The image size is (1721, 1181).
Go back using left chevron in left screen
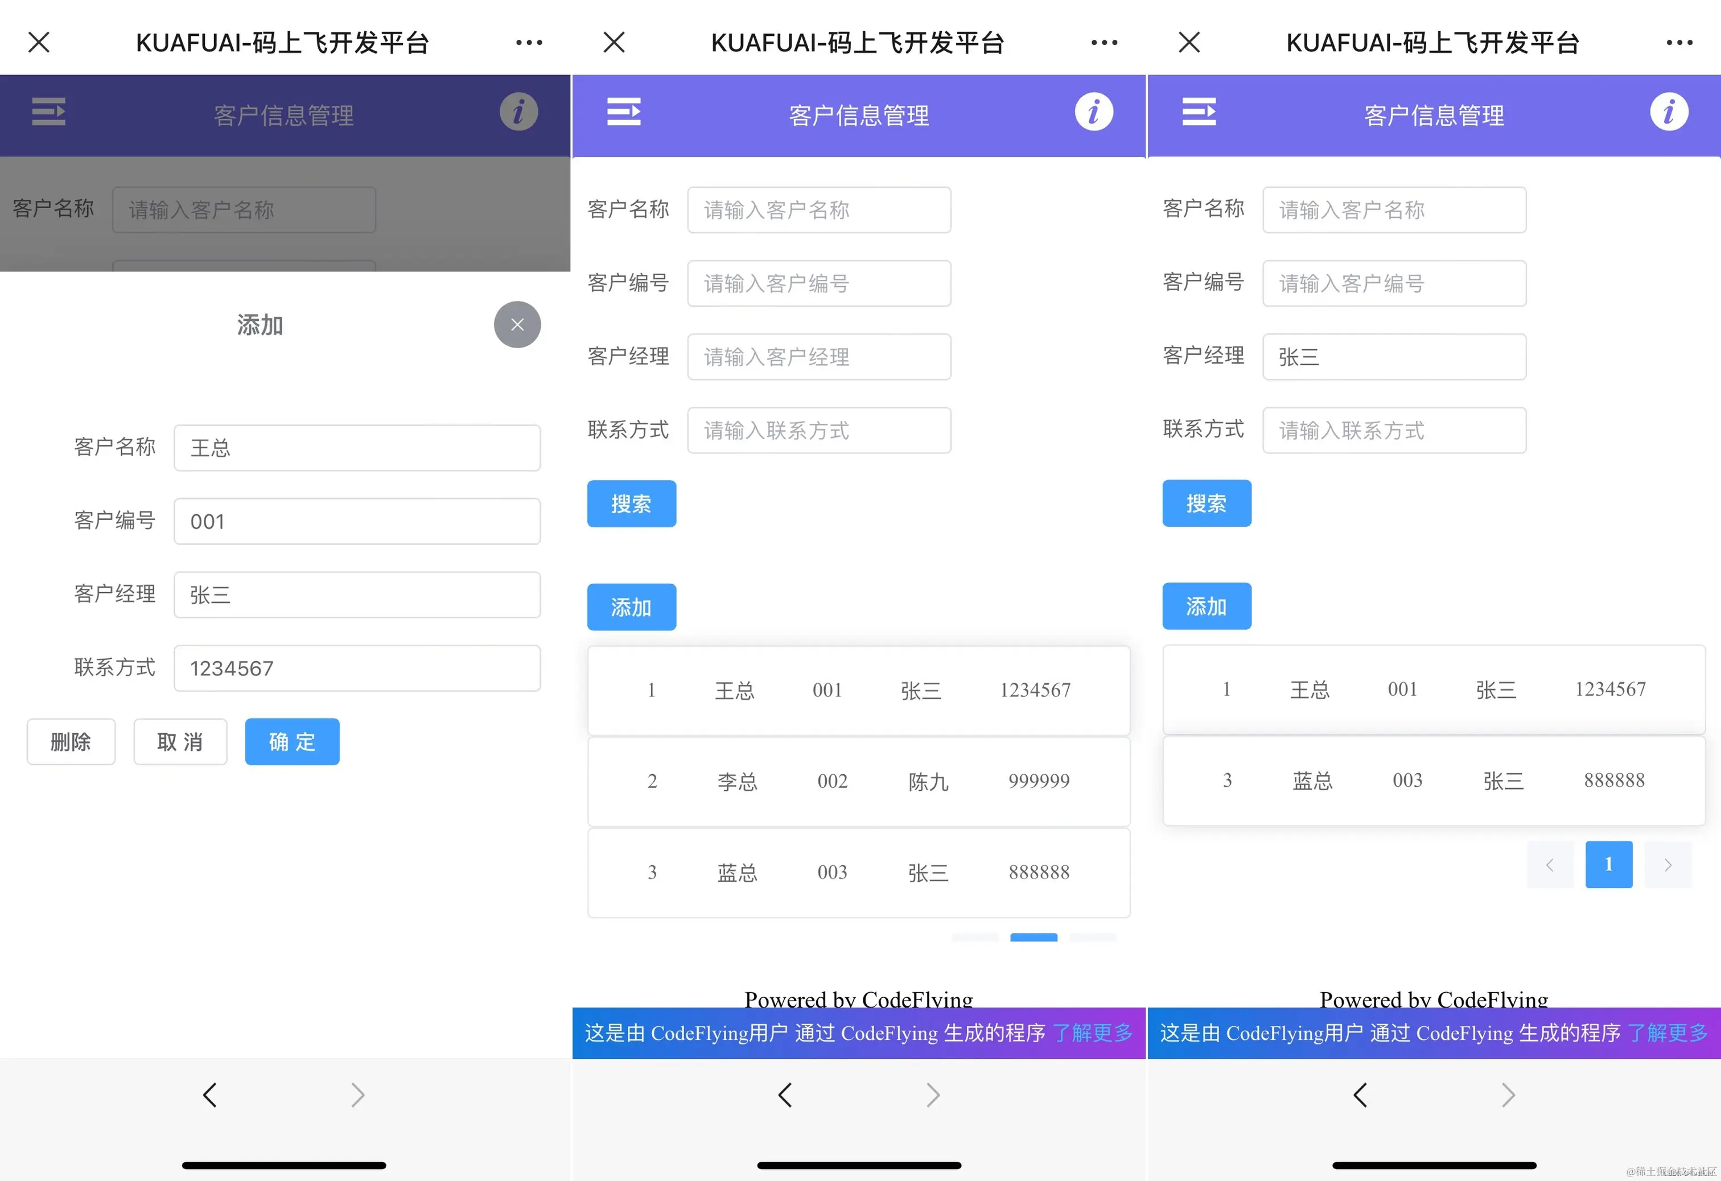tap(211, 1095)
